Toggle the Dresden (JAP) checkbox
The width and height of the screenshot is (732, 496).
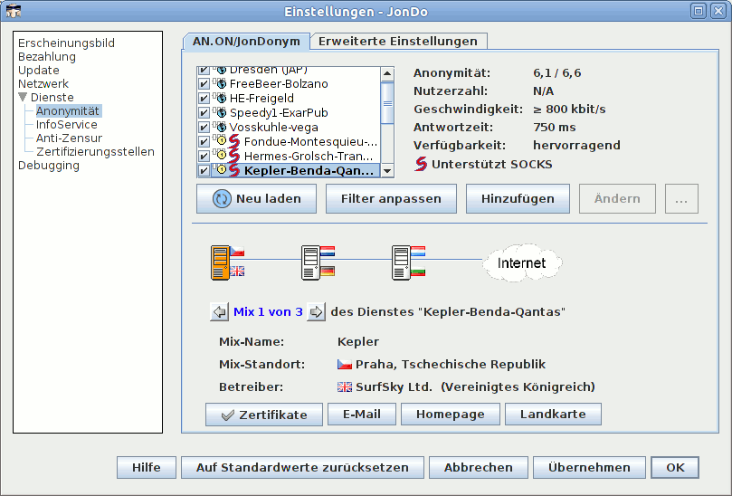click(x=204, y=71)
